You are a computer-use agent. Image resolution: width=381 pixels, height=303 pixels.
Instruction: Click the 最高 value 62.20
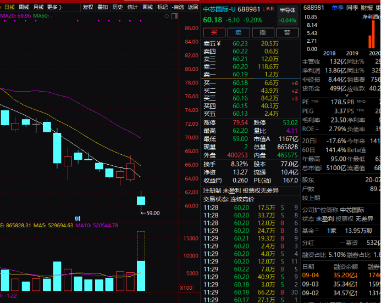pos(240,131)
